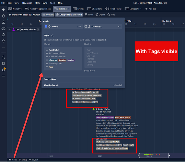The image size is (185, 162).
Task: Open the events diamond icon in sidebar
Action: click(4, 16)
